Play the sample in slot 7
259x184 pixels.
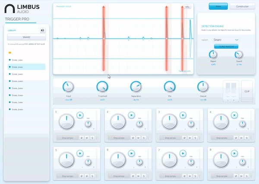tap(183, 153)
